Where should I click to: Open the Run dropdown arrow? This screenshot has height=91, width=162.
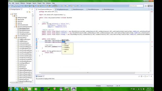point(31,6)
